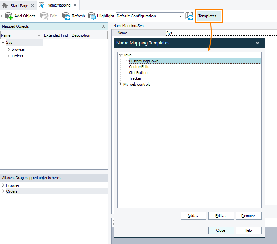Click the Edit object toolbar icon

pyautogui.click(x=44, y=16)
